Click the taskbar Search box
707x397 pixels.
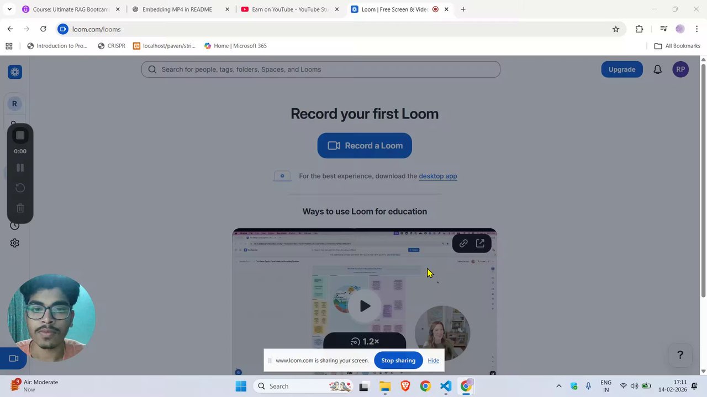(304, 387)
